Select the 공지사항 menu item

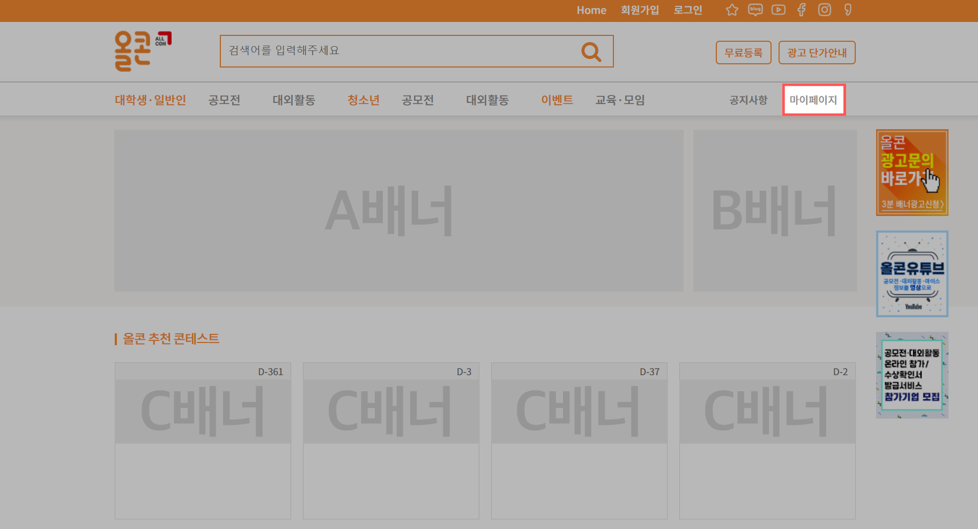tap(748, 100)
